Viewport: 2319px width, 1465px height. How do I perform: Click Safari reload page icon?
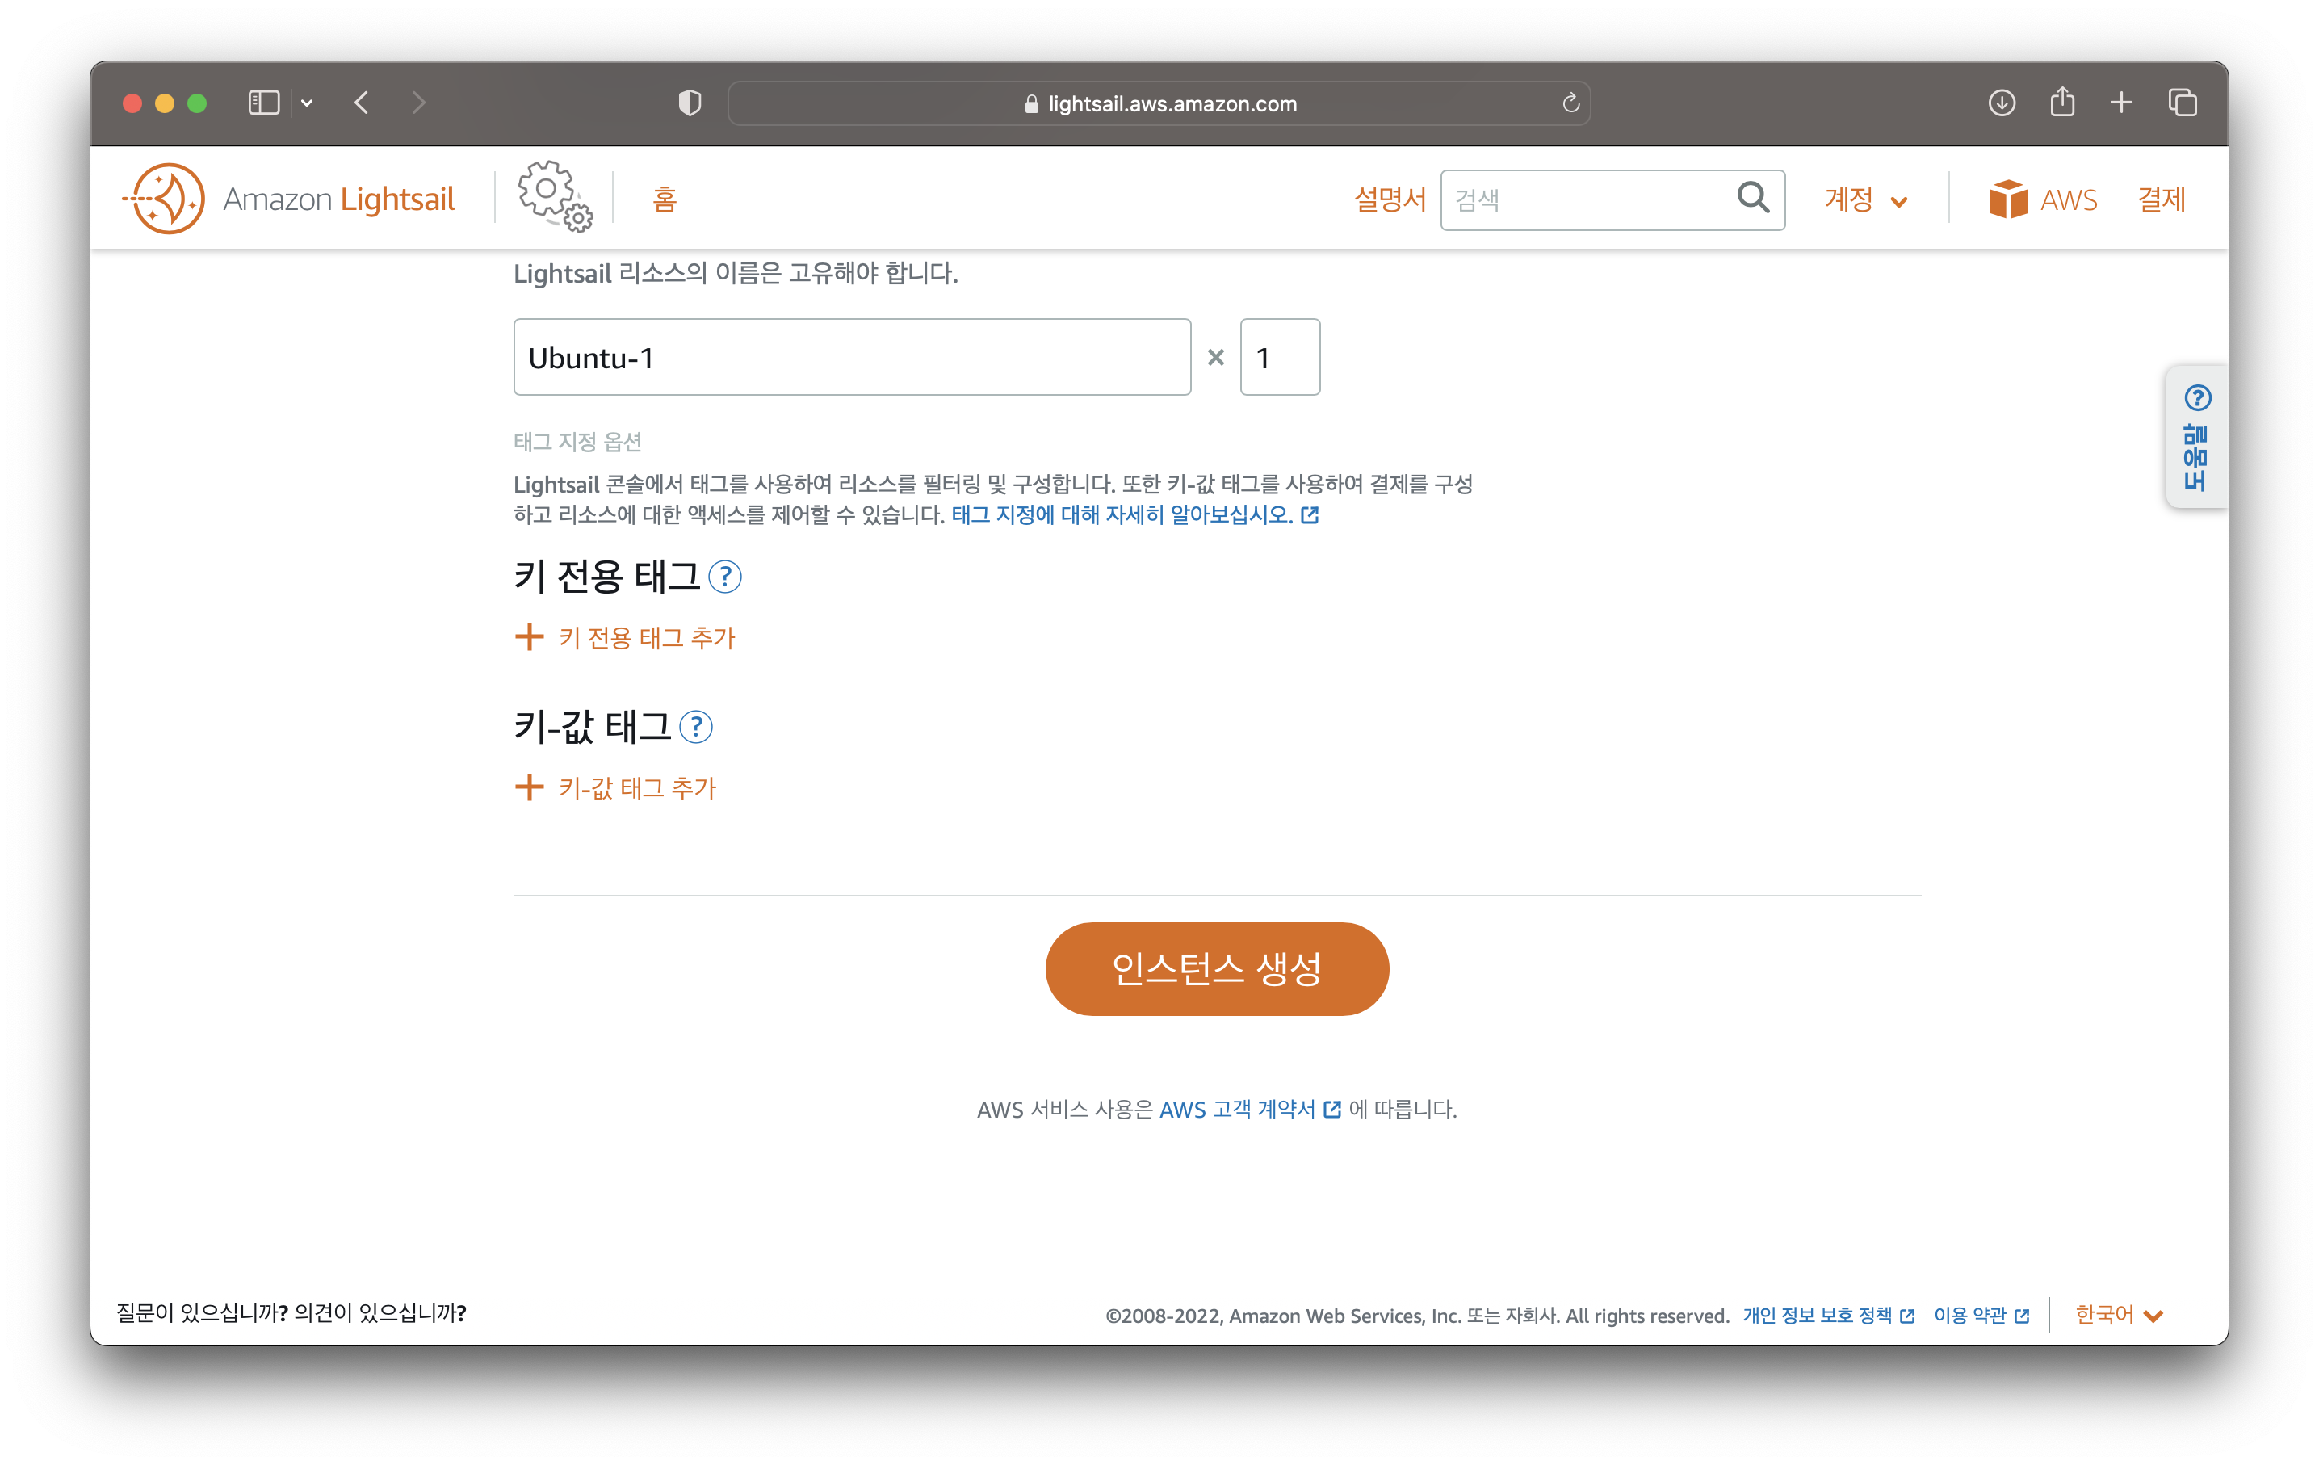(1570, 103)
